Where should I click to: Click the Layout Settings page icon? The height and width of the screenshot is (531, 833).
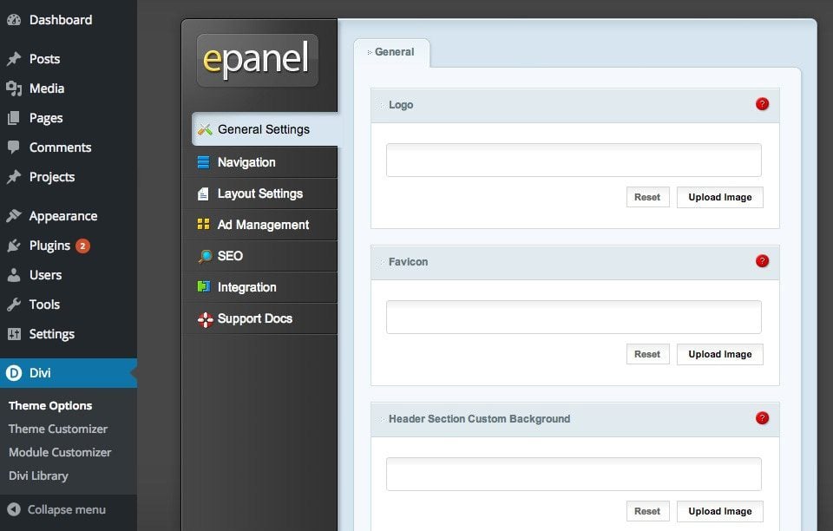203,193
